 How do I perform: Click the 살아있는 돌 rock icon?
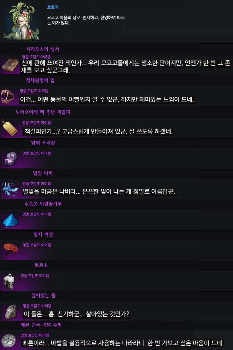pos(11,312)
